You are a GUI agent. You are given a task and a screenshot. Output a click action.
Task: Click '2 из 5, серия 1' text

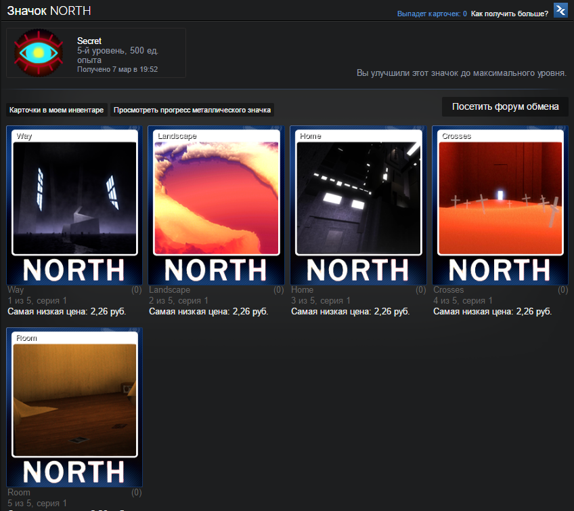coord(179,301)
